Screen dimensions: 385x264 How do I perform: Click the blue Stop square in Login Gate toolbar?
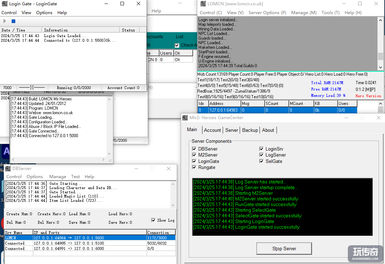pos(13,21)
